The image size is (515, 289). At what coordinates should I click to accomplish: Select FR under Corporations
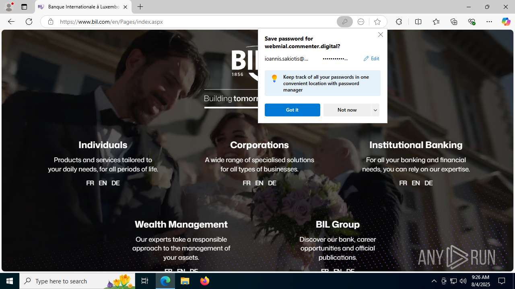(247, 183)
